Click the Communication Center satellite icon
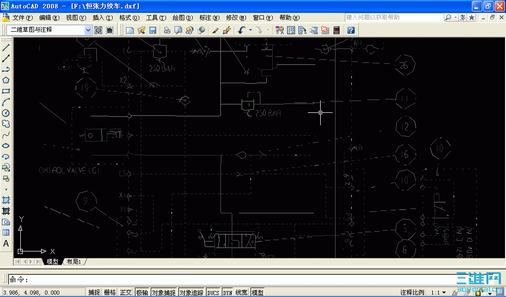 463,17
